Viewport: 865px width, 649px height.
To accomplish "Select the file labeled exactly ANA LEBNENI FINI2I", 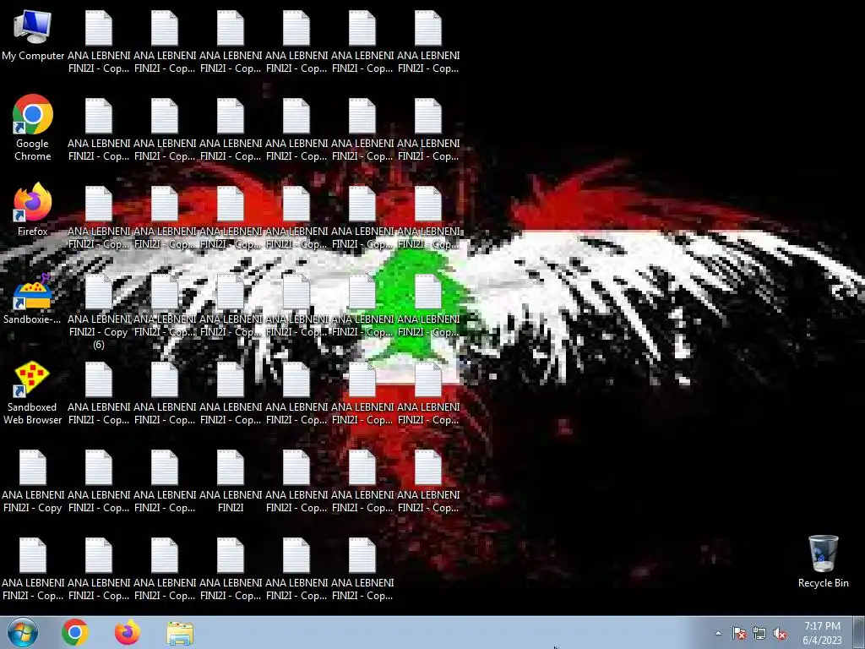I will pos(231,482).
